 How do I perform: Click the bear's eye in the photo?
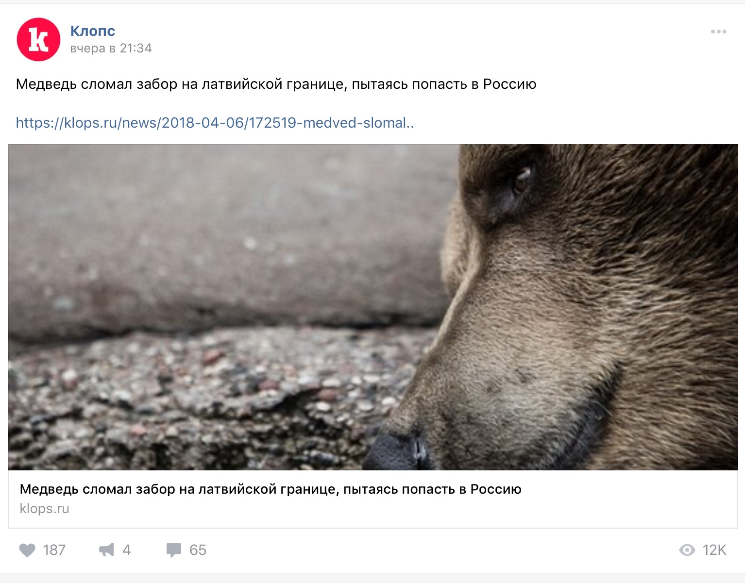pos(523,179)
